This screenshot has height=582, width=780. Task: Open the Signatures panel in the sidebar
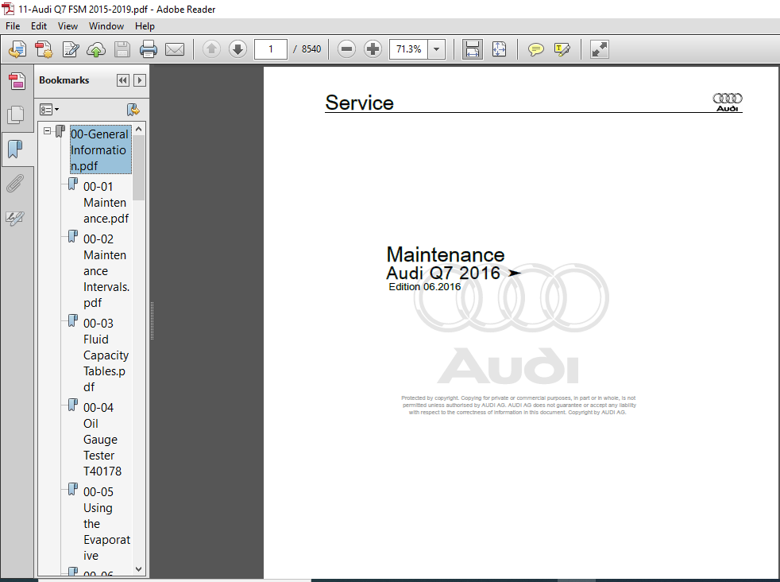click(x=15, y=218)
